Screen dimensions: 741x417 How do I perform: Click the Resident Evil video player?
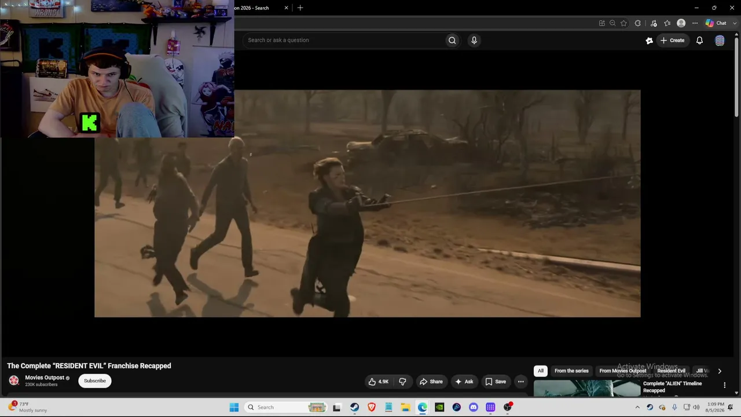click(368, 203)
